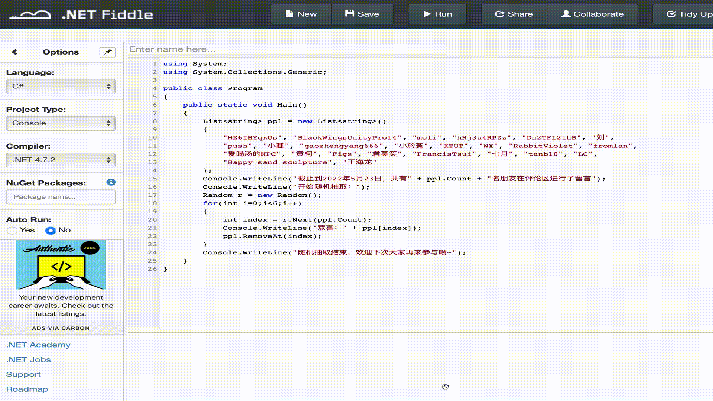Click the pin icon on the Options panel

tap(108, 52)
